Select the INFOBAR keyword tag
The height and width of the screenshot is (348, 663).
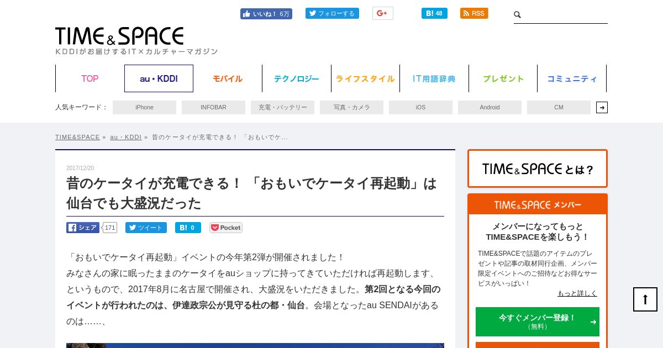point(213,107)
